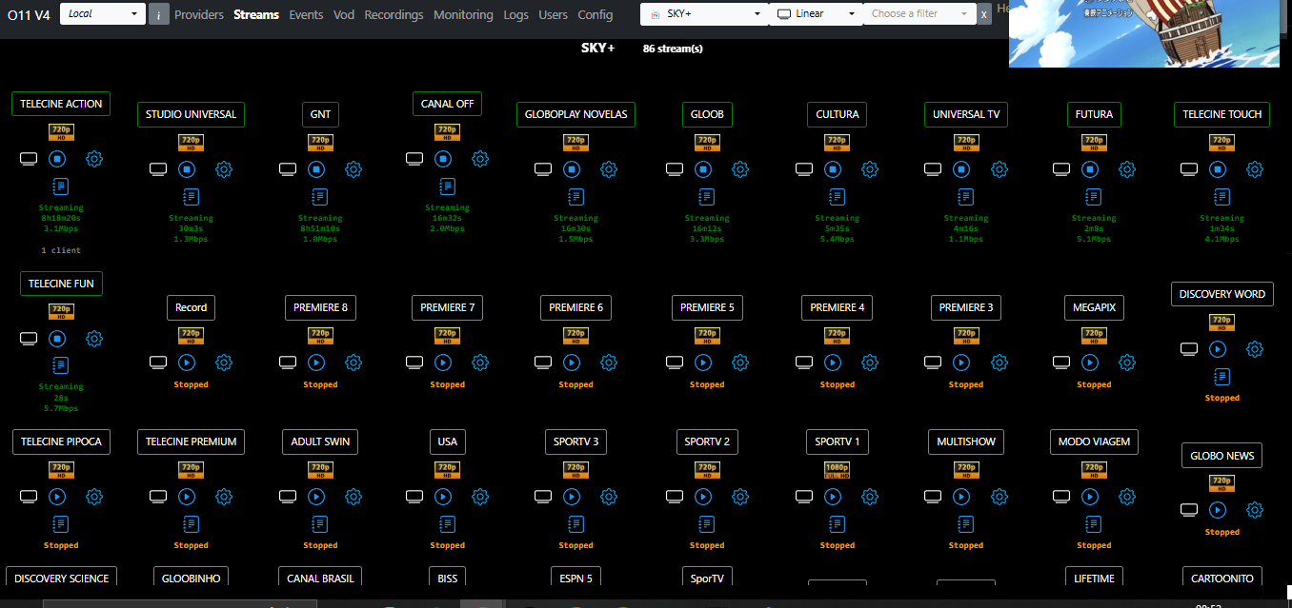The image size is (1292, 608).
Task: Start the GLOBO NEWS stream
Action: pos(1218,510)
